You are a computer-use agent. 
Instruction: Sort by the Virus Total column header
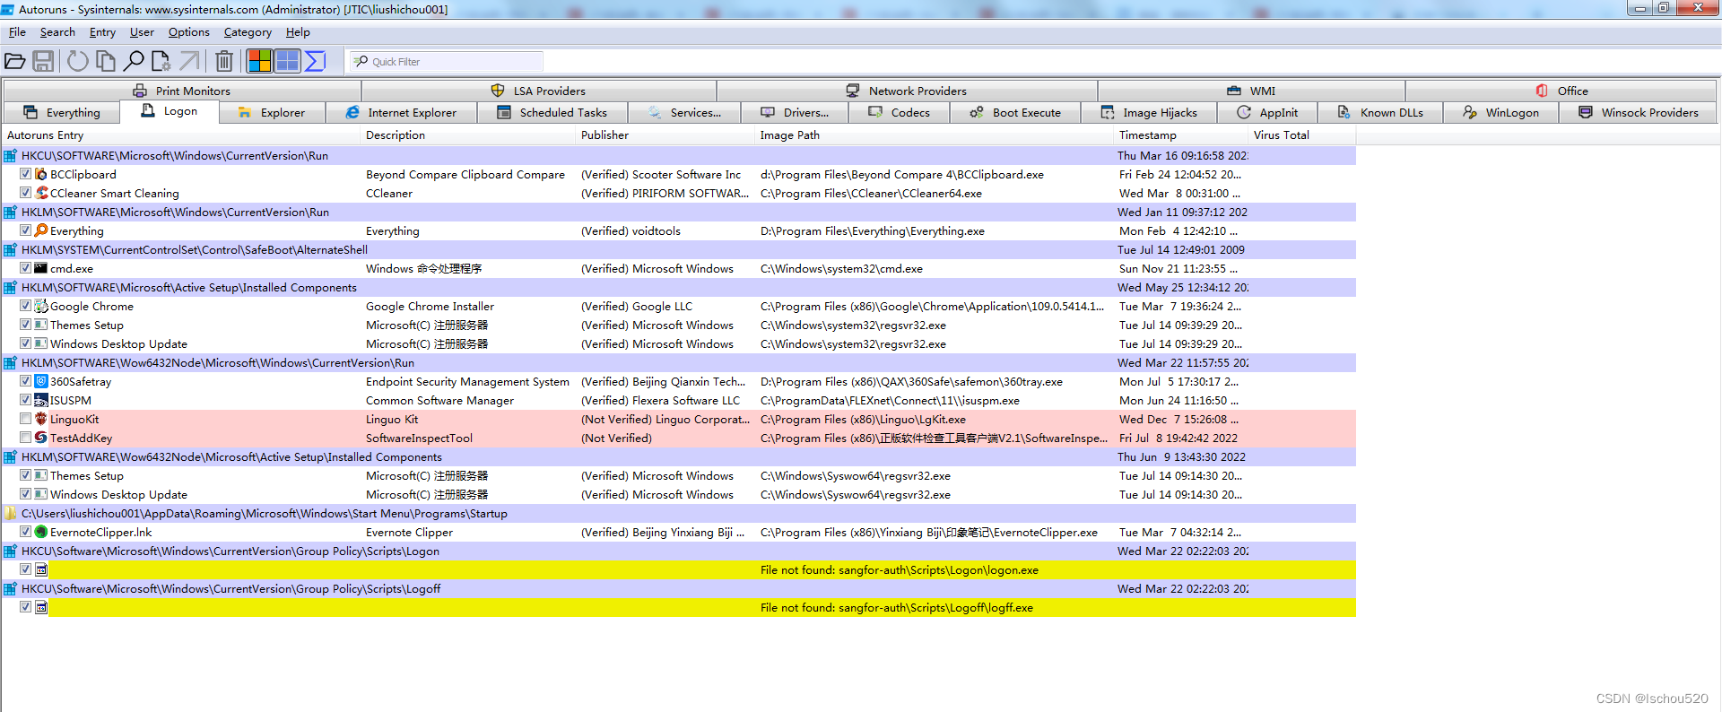[x=1302, y=135]
